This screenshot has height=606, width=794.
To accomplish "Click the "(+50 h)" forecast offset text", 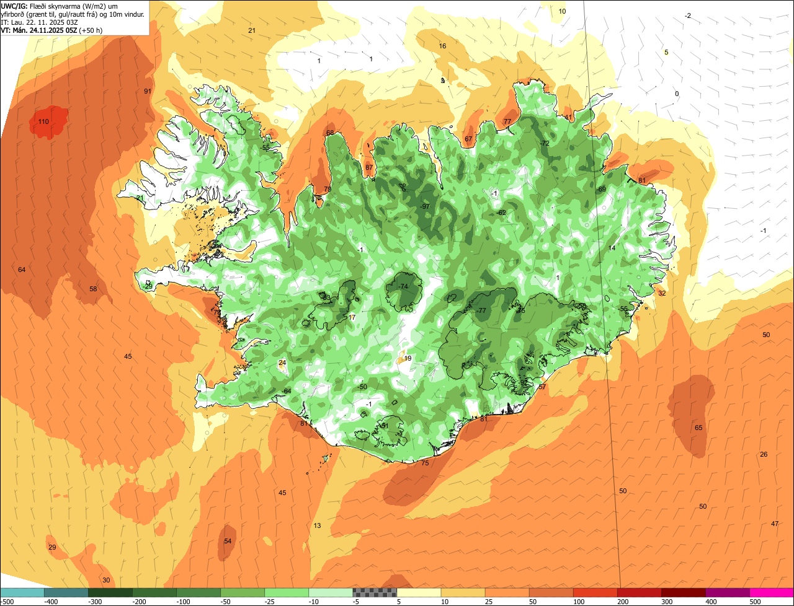I will (x=91, y=30).
